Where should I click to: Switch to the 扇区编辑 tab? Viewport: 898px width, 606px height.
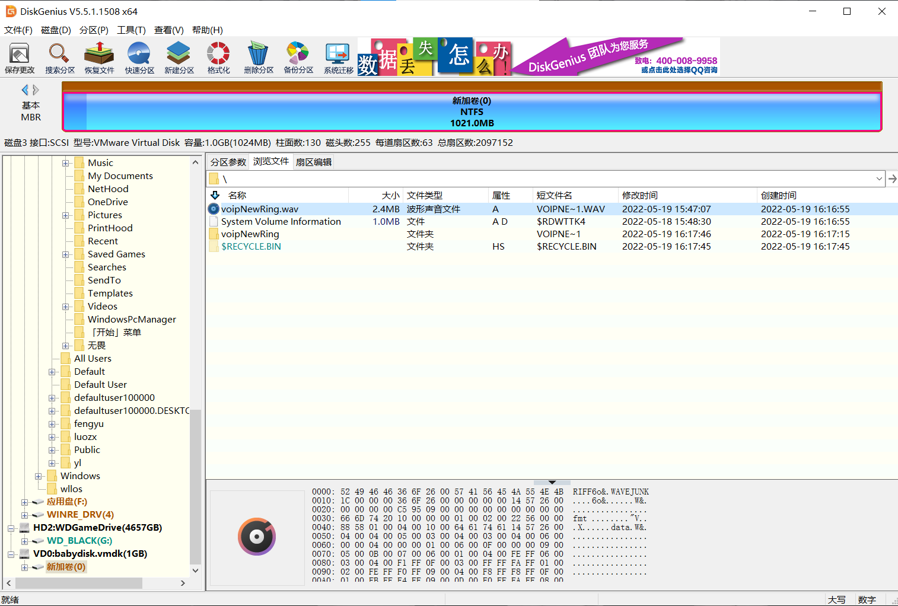[314, 162]
